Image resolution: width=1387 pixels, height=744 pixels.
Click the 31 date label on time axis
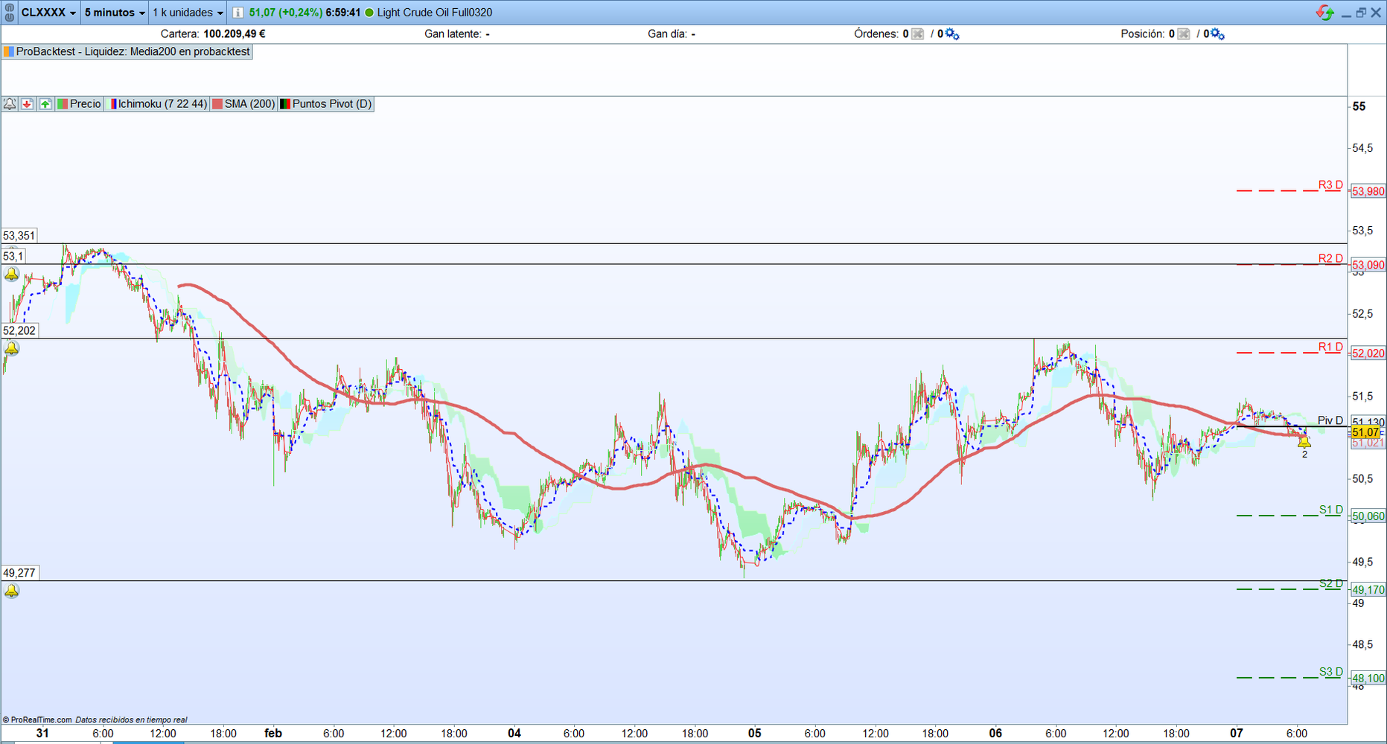pos(42,733)
